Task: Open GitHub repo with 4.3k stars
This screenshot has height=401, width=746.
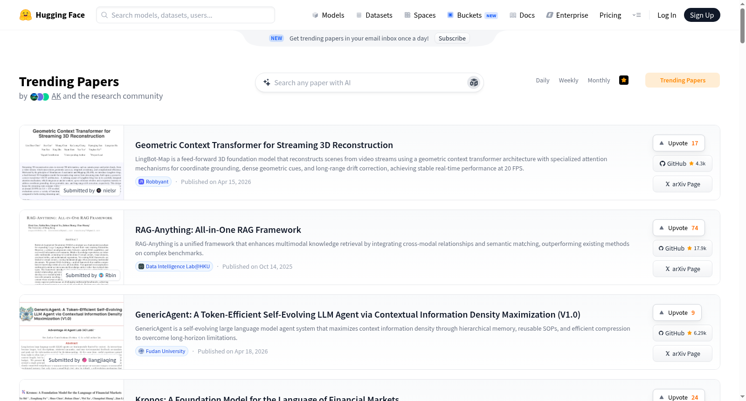Action: click(683, 163)
